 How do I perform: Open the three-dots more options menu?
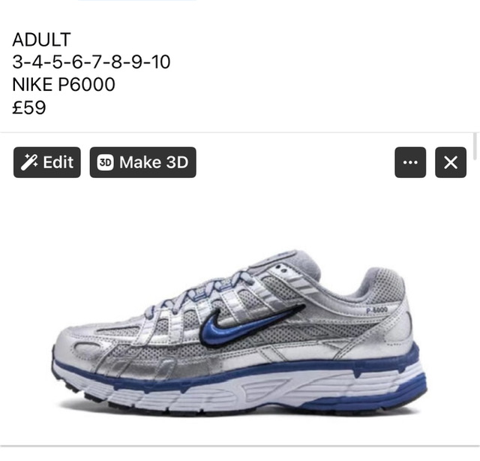point(410,162)
